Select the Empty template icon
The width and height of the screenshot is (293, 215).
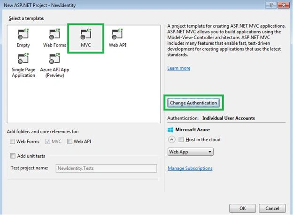tap(23, 34)
